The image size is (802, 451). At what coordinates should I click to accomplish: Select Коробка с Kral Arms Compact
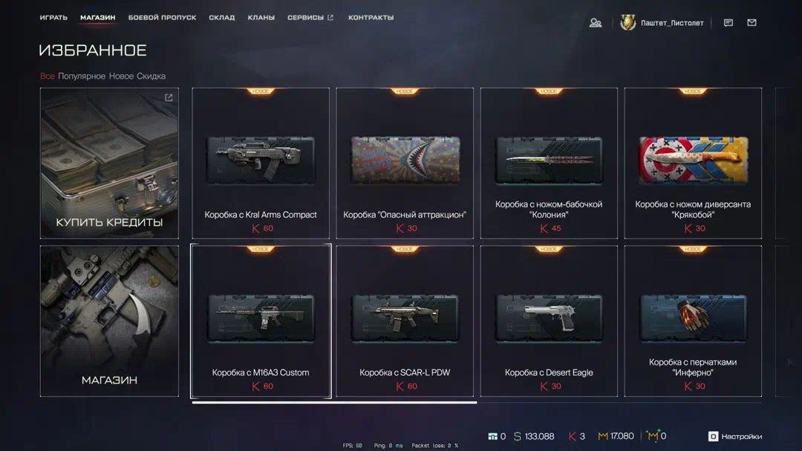[x=261, y=163]
